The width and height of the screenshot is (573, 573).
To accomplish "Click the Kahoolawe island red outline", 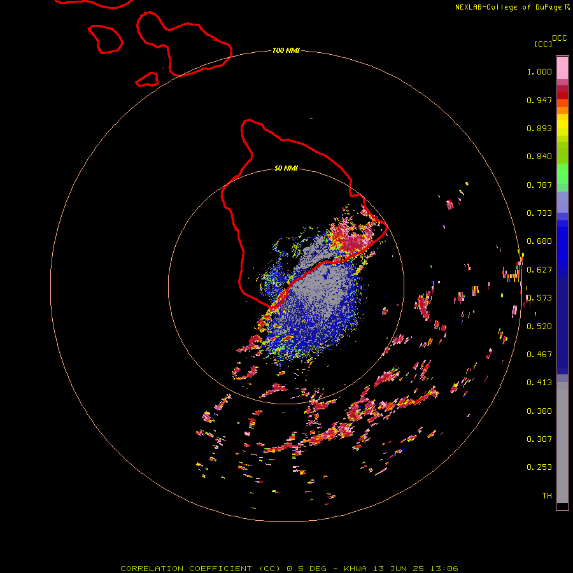I will (x=147, y=80).
